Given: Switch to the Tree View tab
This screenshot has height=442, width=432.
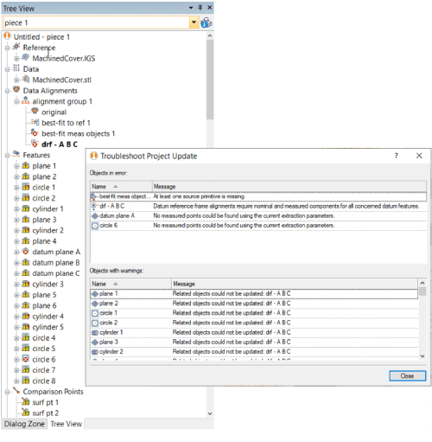Looking at the screenshot, I should tap(66, 424).
